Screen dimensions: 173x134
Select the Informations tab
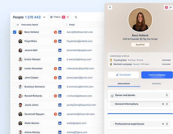pos(124,83)
